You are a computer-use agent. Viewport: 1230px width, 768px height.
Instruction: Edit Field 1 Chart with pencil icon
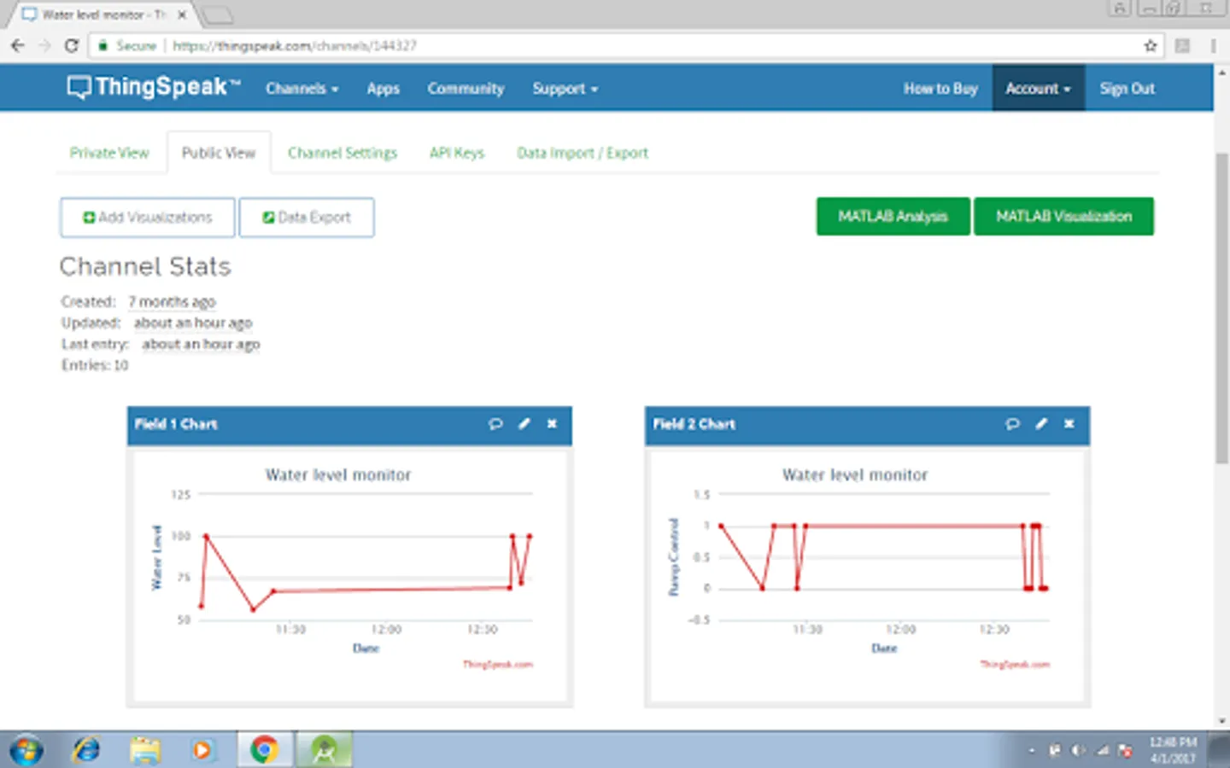coord(524,424)
